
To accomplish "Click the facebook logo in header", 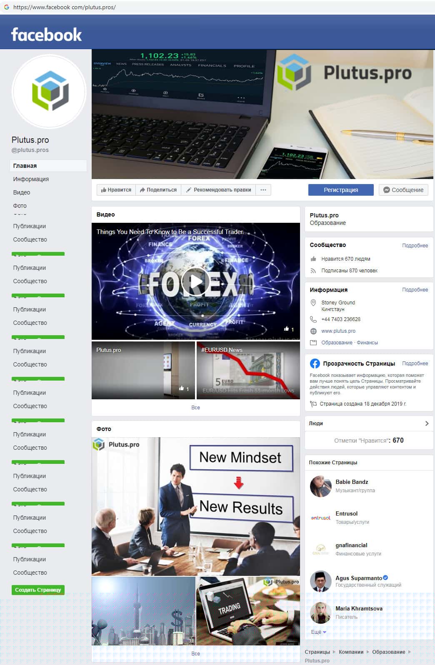I will (46, 35).
